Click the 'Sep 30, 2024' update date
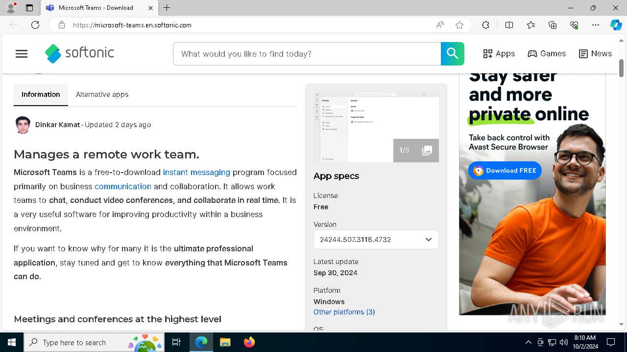 coord(336,273)
